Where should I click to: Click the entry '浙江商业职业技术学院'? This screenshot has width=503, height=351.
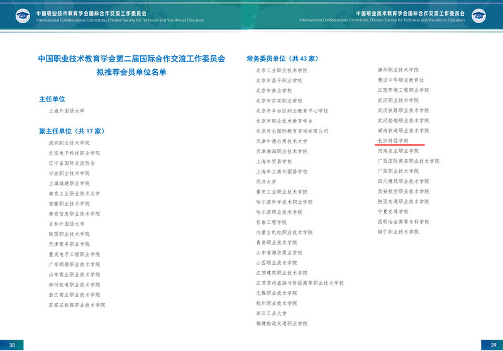tap(74, 294)
